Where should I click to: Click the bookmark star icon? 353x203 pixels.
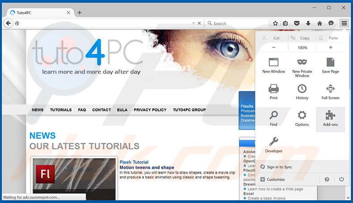[x=275, y=23]
